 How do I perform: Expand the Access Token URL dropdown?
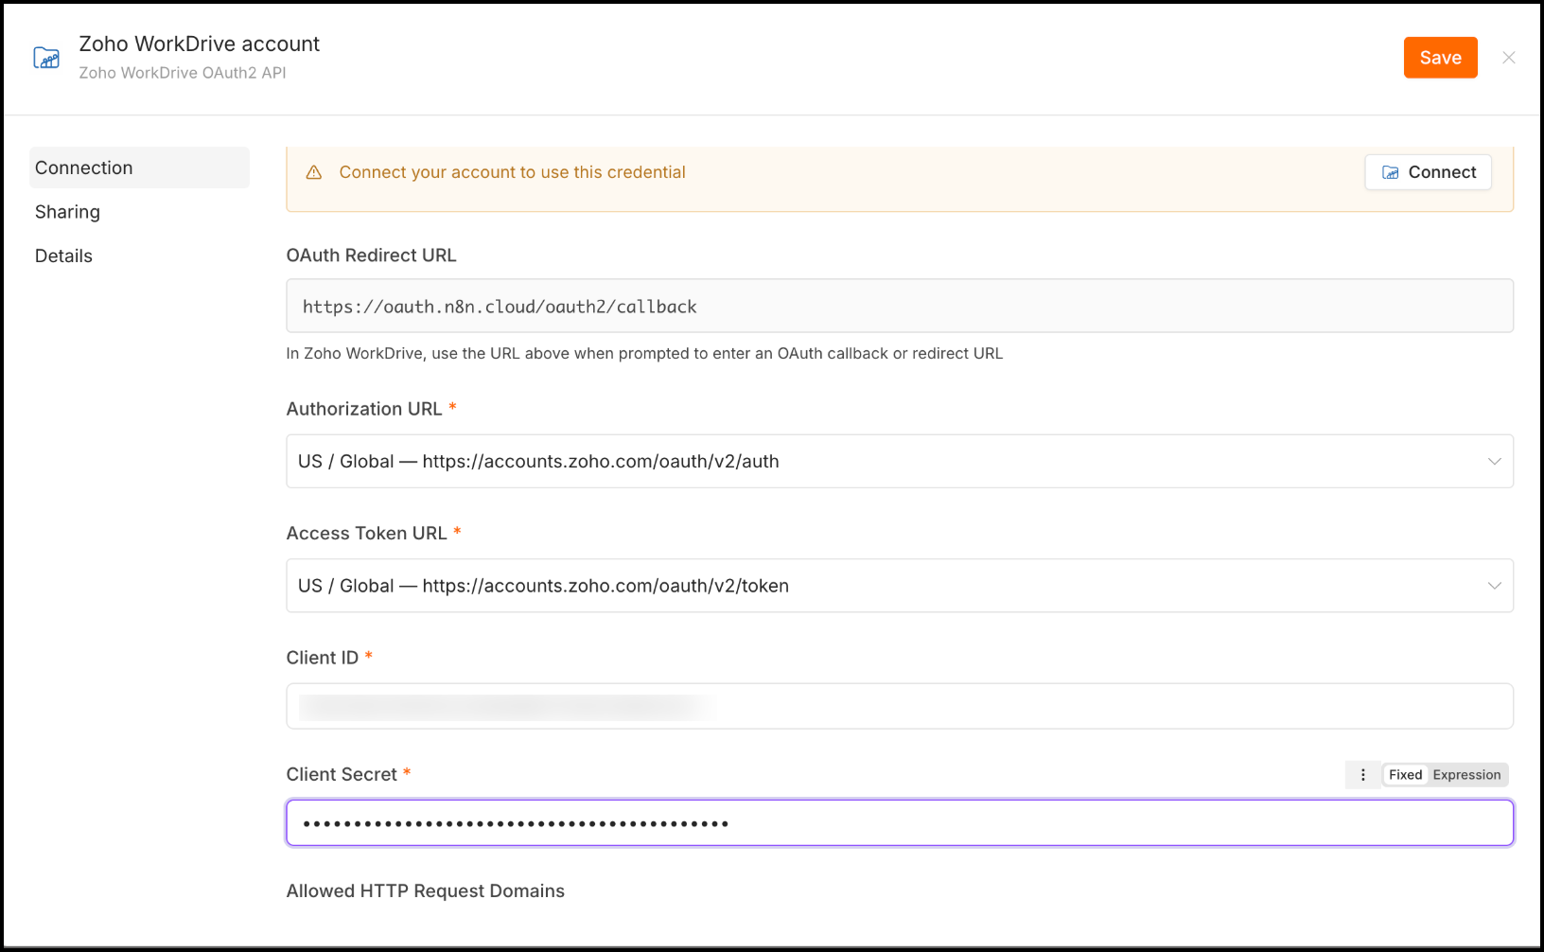(x=900, y=586)
